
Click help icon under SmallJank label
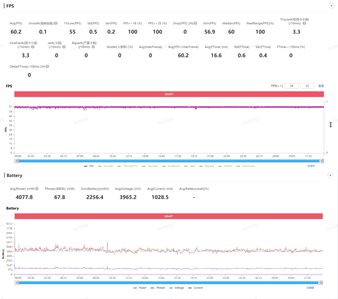[33, 47]
